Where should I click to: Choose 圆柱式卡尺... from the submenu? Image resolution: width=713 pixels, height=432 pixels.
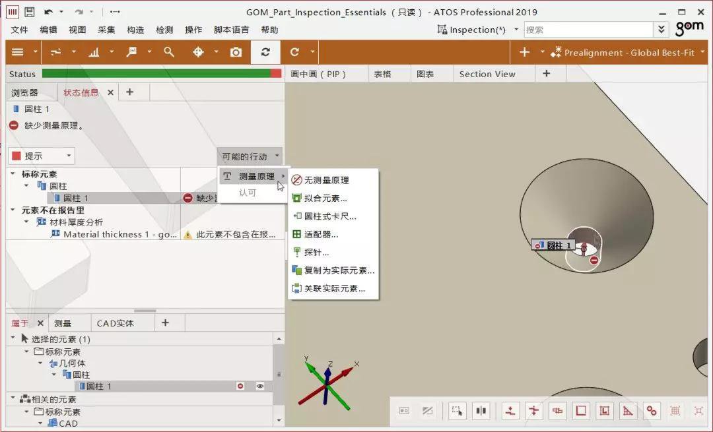coord(333,216)
